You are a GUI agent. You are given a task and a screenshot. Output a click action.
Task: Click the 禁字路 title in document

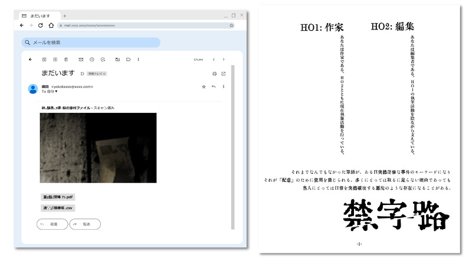[396, 215]
